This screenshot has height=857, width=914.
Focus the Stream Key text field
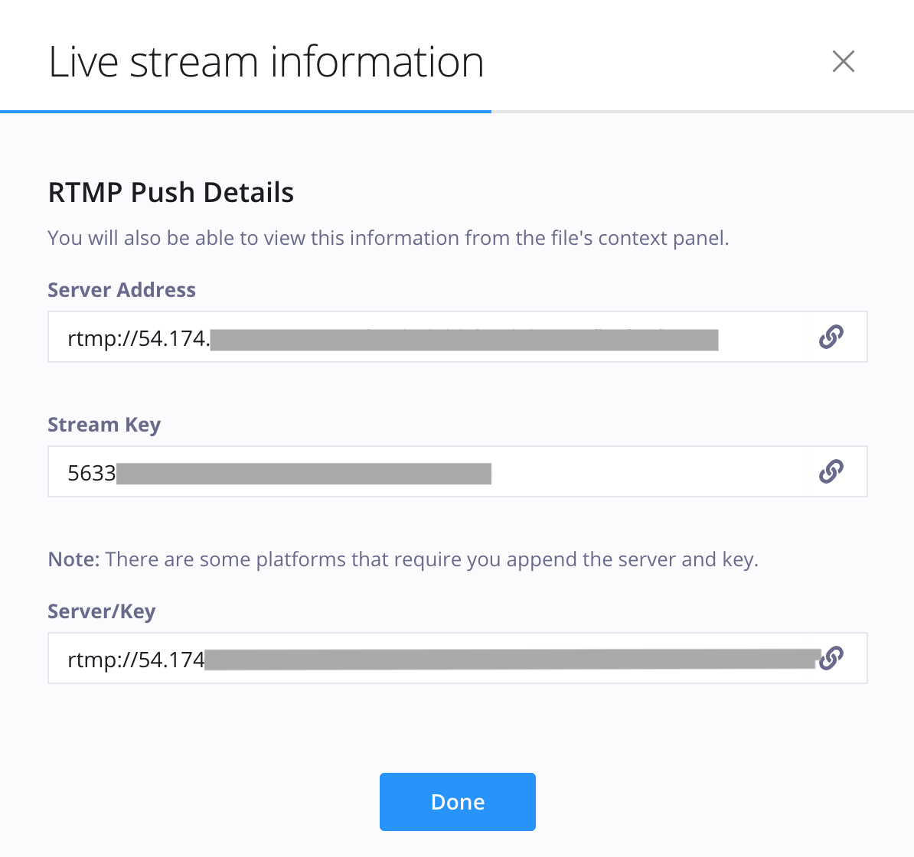[x=458, y=471]
